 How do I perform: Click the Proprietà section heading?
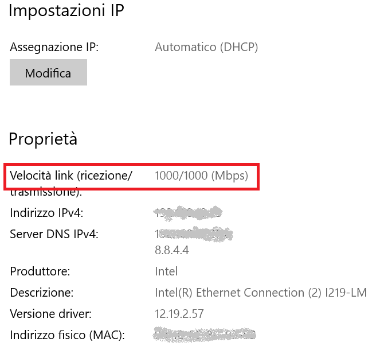43,139
